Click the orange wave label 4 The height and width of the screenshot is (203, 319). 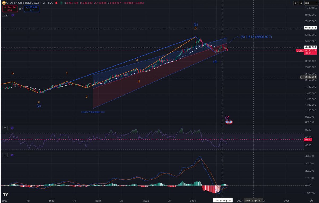(138, 81)
